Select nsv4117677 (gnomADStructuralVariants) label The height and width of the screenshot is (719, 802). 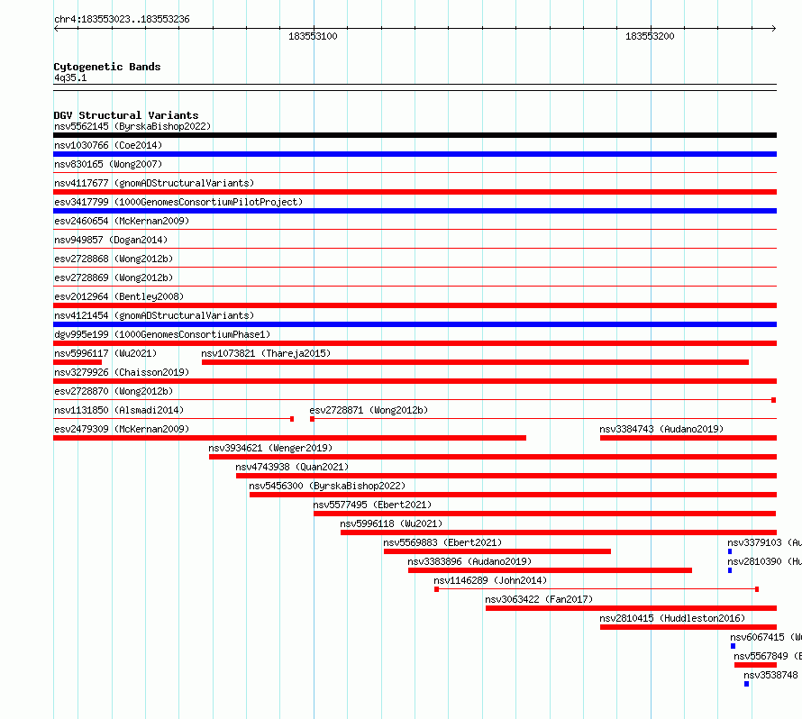(x=154, y=183)
